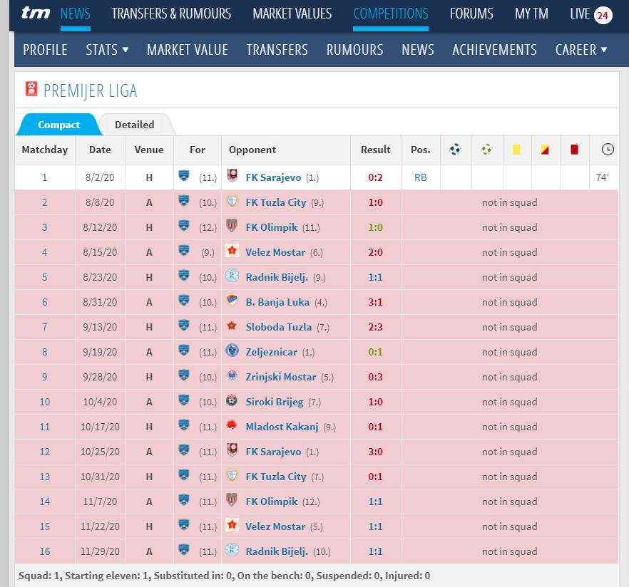This screenshot has height=587, width=629.
Task: Click the assists green ball column header
Action: (x=486, y=150)
